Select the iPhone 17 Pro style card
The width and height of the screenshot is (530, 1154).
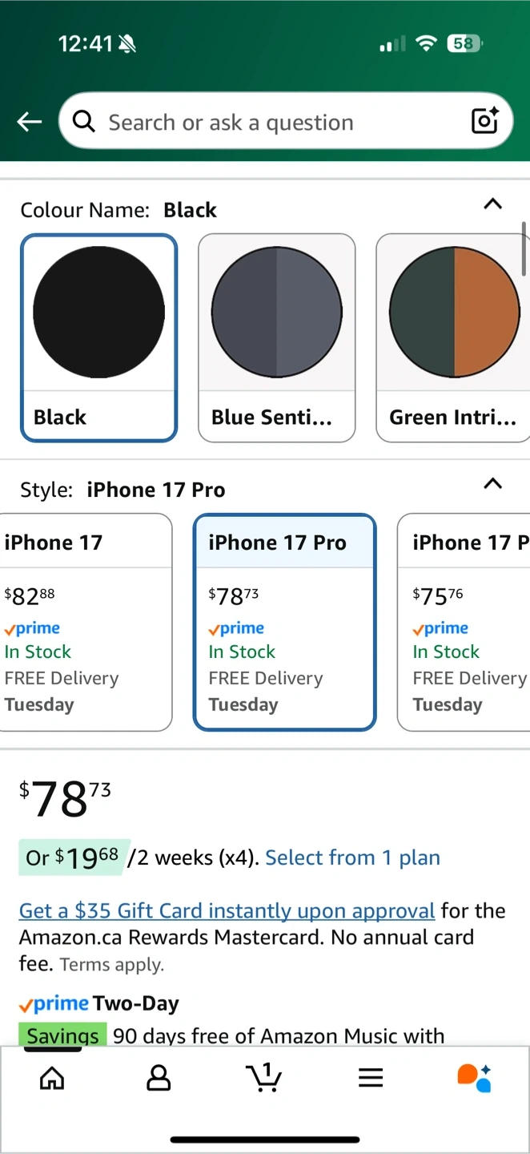[x=284, y=622]
